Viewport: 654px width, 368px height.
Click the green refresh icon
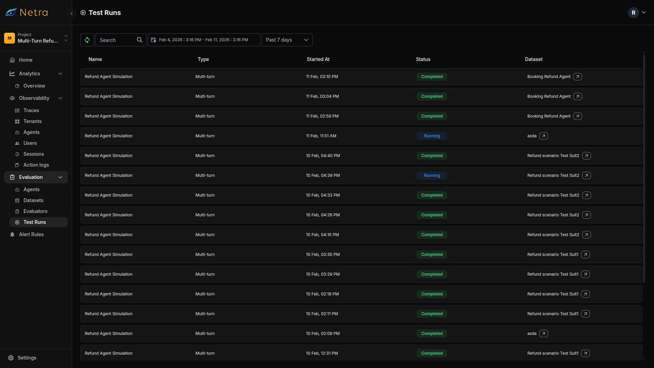point(87,40)
